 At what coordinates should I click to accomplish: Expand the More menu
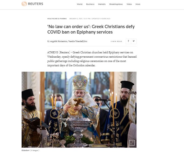coord(138,4)
